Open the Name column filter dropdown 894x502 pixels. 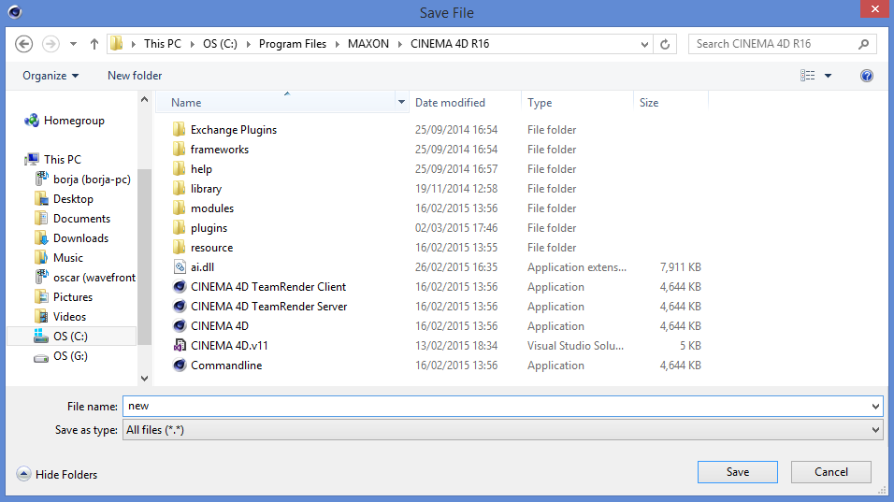tap(401, 103)
